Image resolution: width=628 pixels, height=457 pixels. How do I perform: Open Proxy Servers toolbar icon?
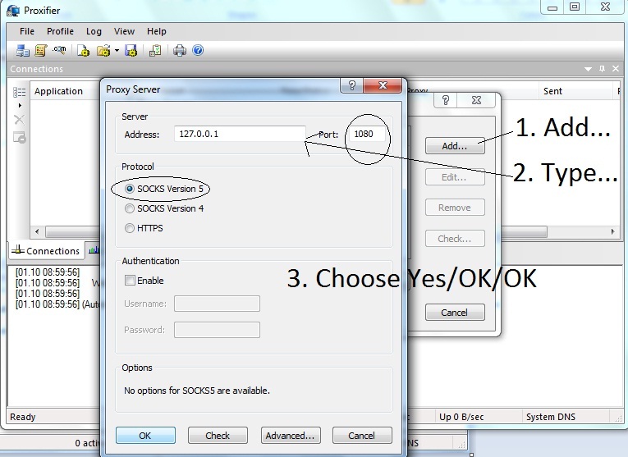click(22, 50)
